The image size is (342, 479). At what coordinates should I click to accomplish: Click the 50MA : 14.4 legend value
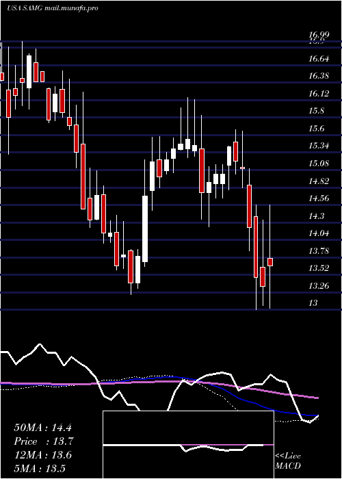tap(42, 428)
